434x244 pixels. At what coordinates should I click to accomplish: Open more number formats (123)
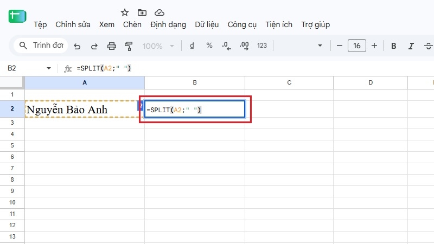tap(262, 46)
